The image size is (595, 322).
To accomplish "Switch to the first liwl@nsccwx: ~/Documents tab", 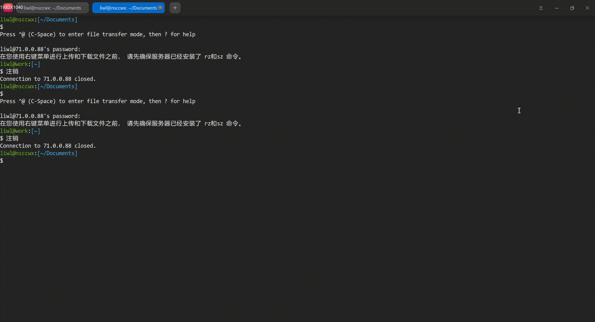I will tap(52, 8).
